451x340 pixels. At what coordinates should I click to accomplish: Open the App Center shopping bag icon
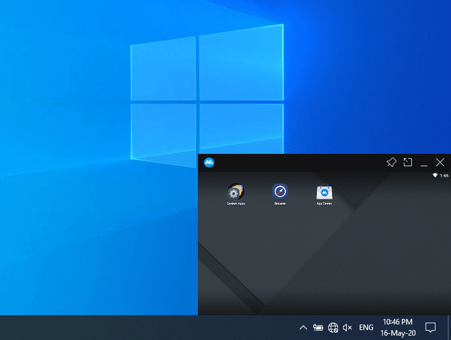coord(324,192)
